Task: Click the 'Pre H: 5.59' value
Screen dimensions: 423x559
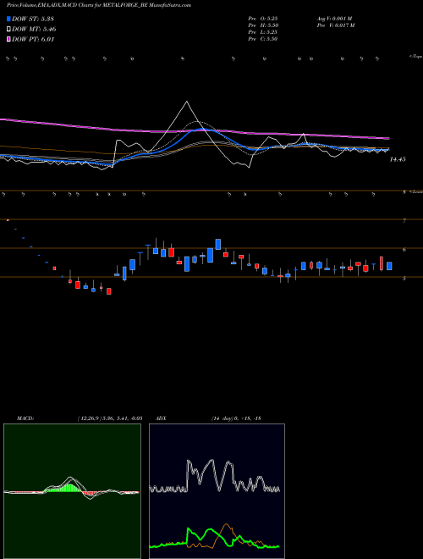Action: coord(263,25)
